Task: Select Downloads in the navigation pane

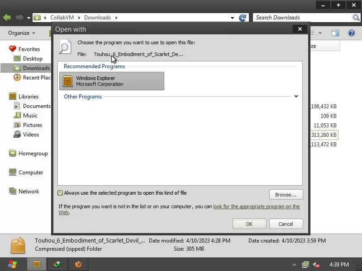Action: point(36,68)
